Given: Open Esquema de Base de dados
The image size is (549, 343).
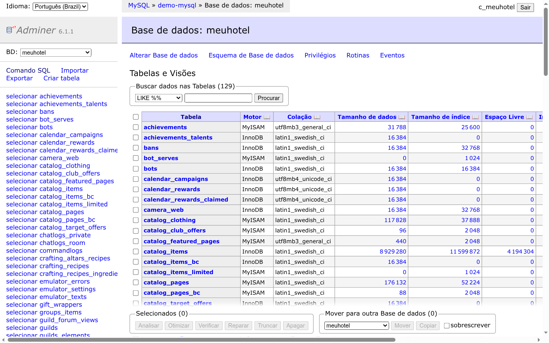Looking at the screenshot, I should [251, 55].
